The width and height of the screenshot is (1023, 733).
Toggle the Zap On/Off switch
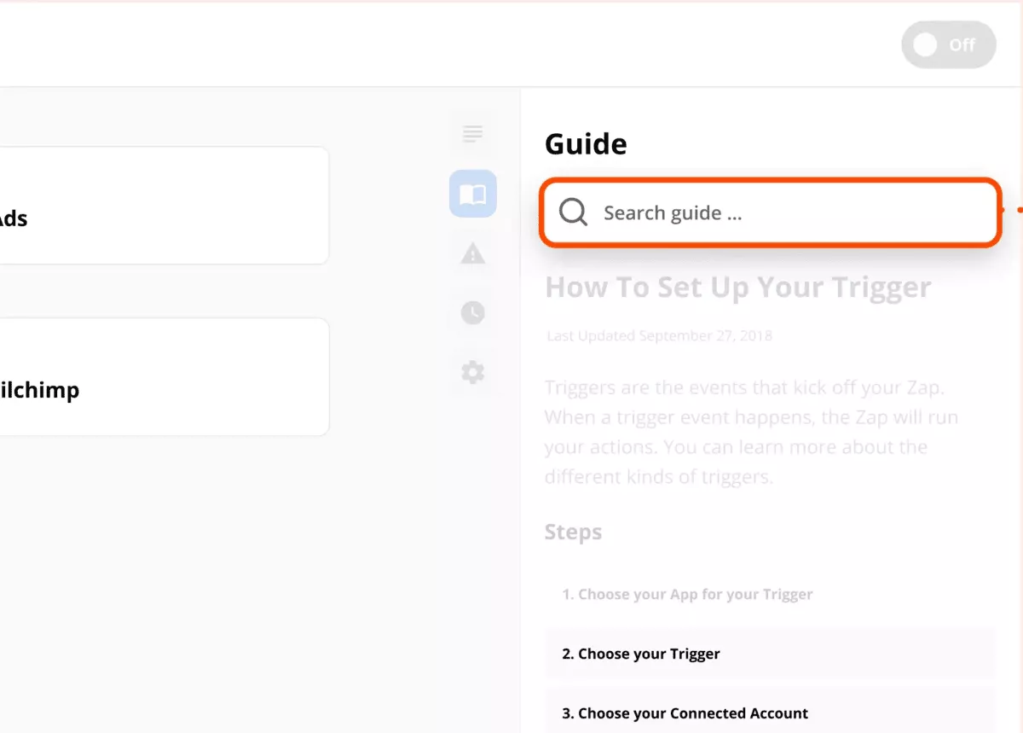pyautogui.click(x=948, y=44)
